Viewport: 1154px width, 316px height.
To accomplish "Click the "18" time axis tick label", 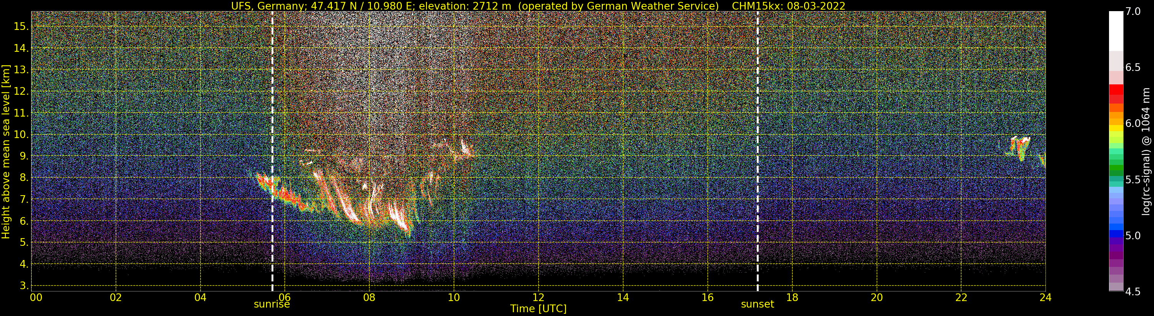I will tap(792, 298).
